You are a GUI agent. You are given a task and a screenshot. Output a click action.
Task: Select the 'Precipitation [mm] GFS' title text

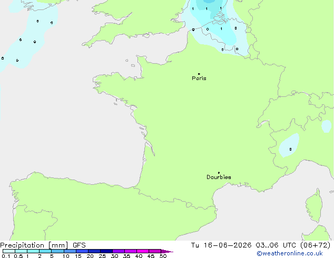pyautogui.click(x=43, y=245)
